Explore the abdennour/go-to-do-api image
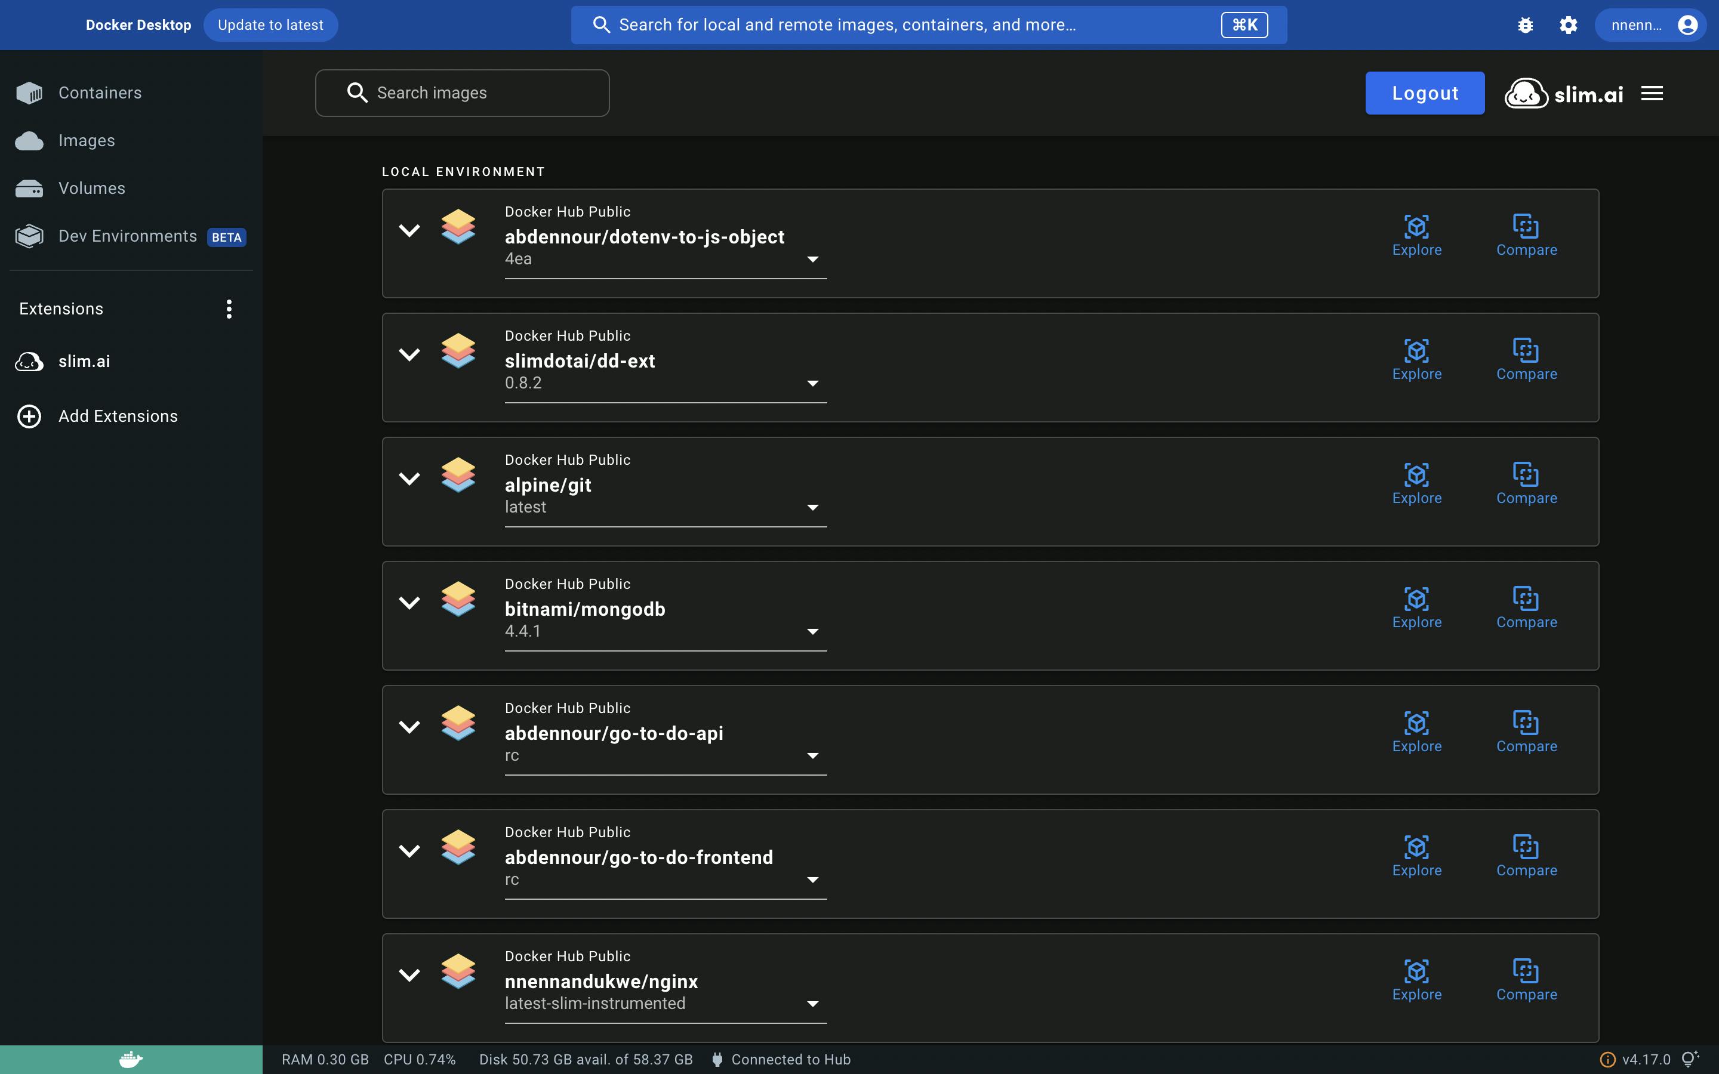1719x1074 pixels. (1416, 732)
